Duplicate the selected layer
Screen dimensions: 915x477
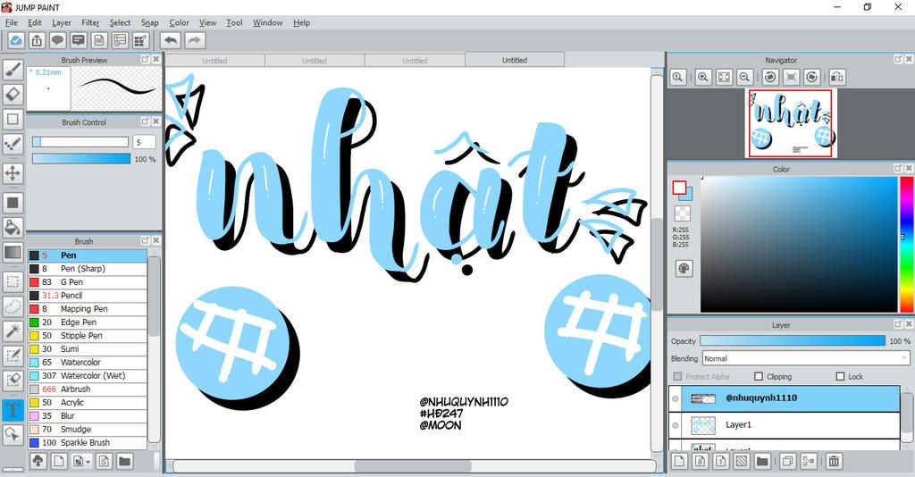[787, 461]
